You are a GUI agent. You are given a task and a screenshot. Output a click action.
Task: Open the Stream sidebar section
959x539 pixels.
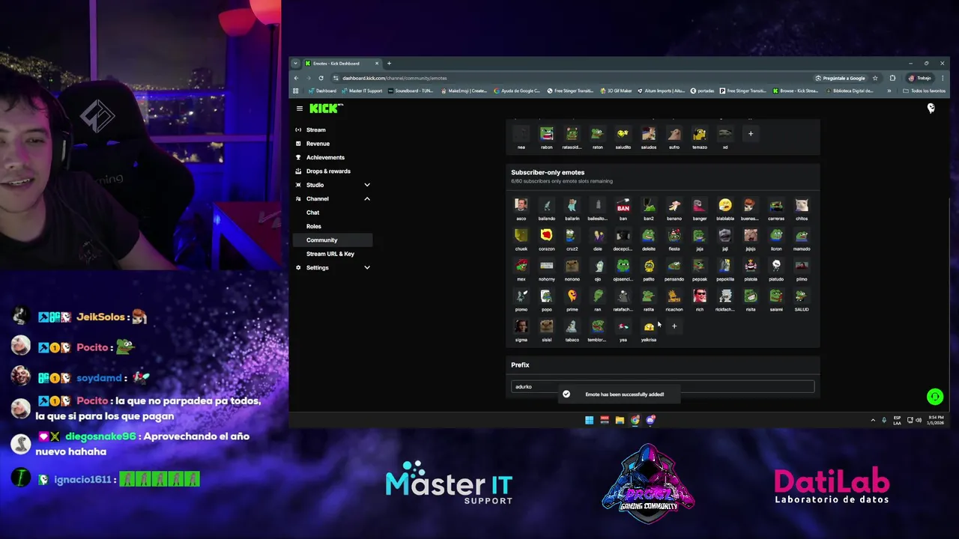click(315, 130)
